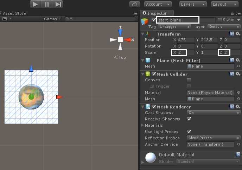
Task: Advance one frame with the Step button
Action: click(58, 4)
